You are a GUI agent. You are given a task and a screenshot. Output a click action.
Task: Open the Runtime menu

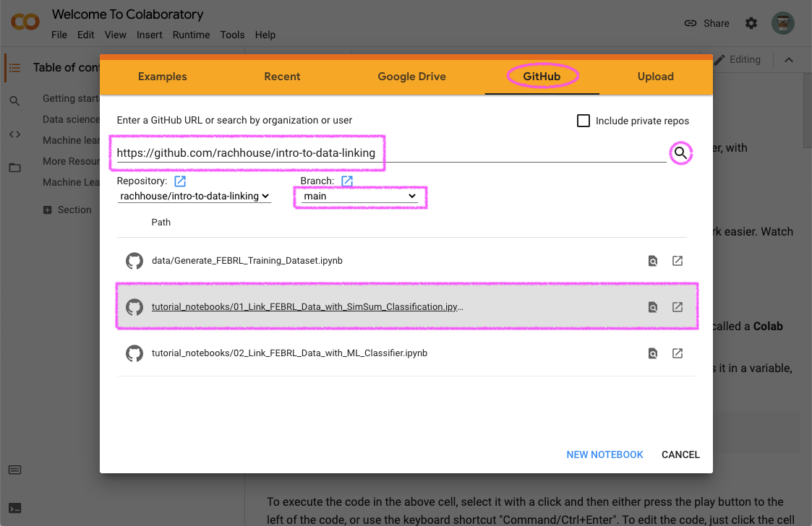[191, 35]
